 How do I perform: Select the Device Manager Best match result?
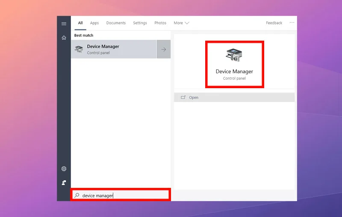coord(114,49)
